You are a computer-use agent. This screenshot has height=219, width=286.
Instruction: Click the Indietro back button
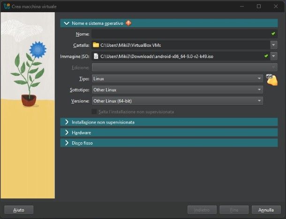coord(202,210)
